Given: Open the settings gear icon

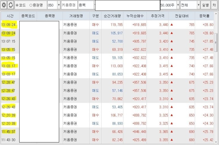Looking at the screenshot, I should [4, 5].
